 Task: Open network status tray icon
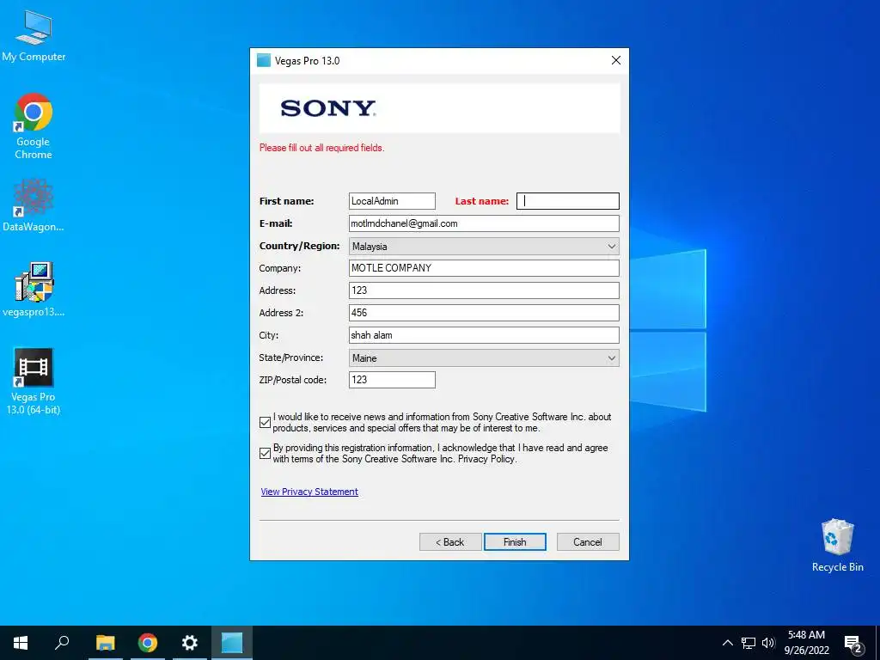(x=749, y=643)
